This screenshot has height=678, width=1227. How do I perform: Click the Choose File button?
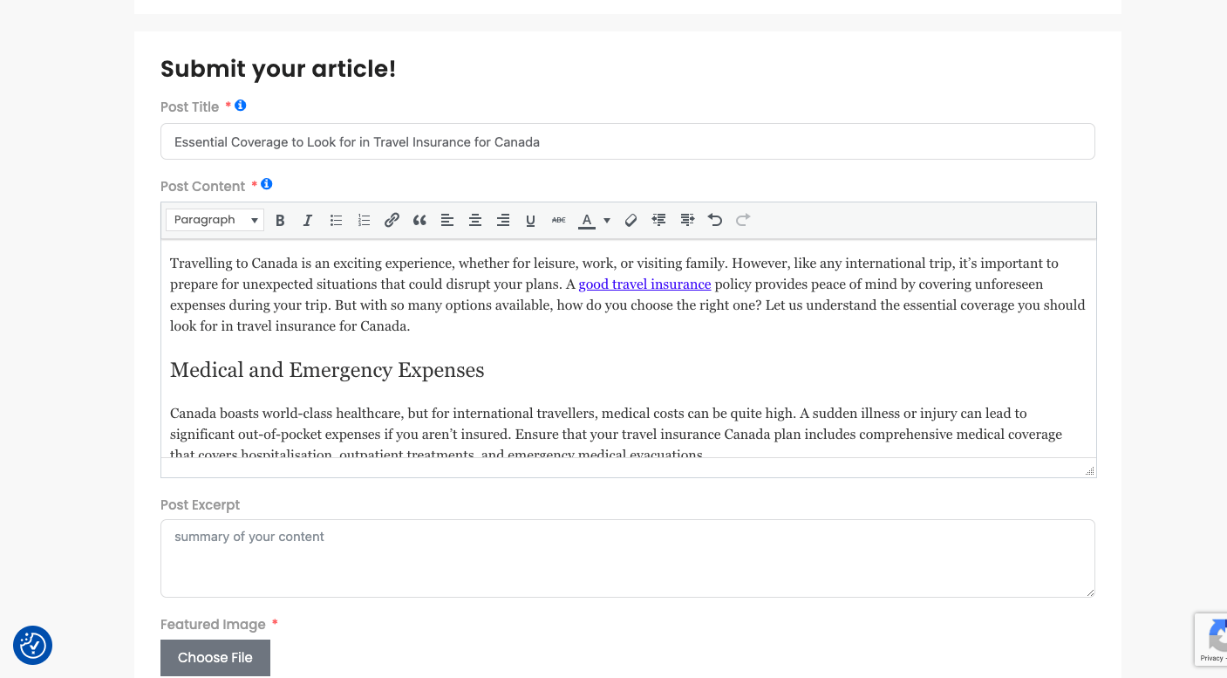pyautogui.click(x=215, y=658)
